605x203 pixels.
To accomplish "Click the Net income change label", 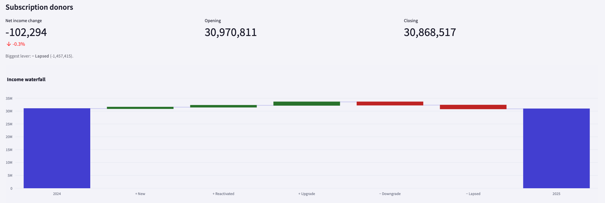I will 24,21.
